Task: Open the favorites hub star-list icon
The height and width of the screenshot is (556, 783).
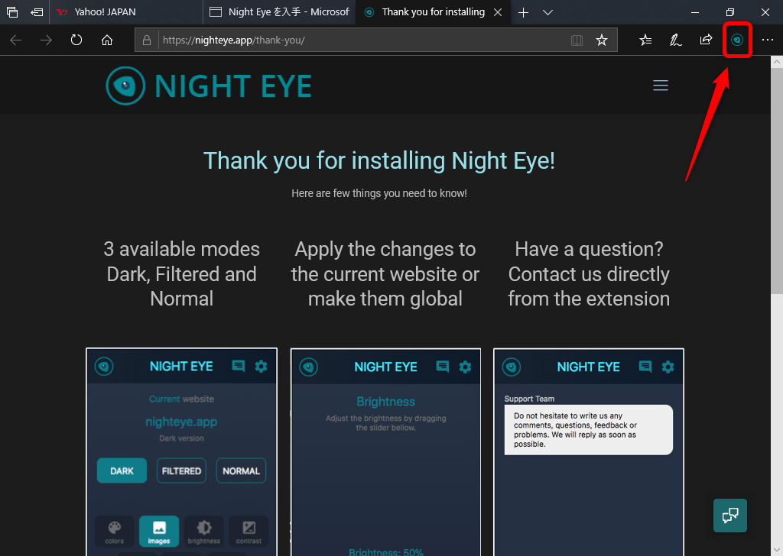Action: [646, 40]
